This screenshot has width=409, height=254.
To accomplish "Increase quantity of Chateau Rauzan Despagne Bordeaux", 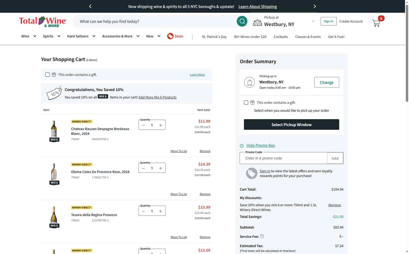I will click(161, 125).
